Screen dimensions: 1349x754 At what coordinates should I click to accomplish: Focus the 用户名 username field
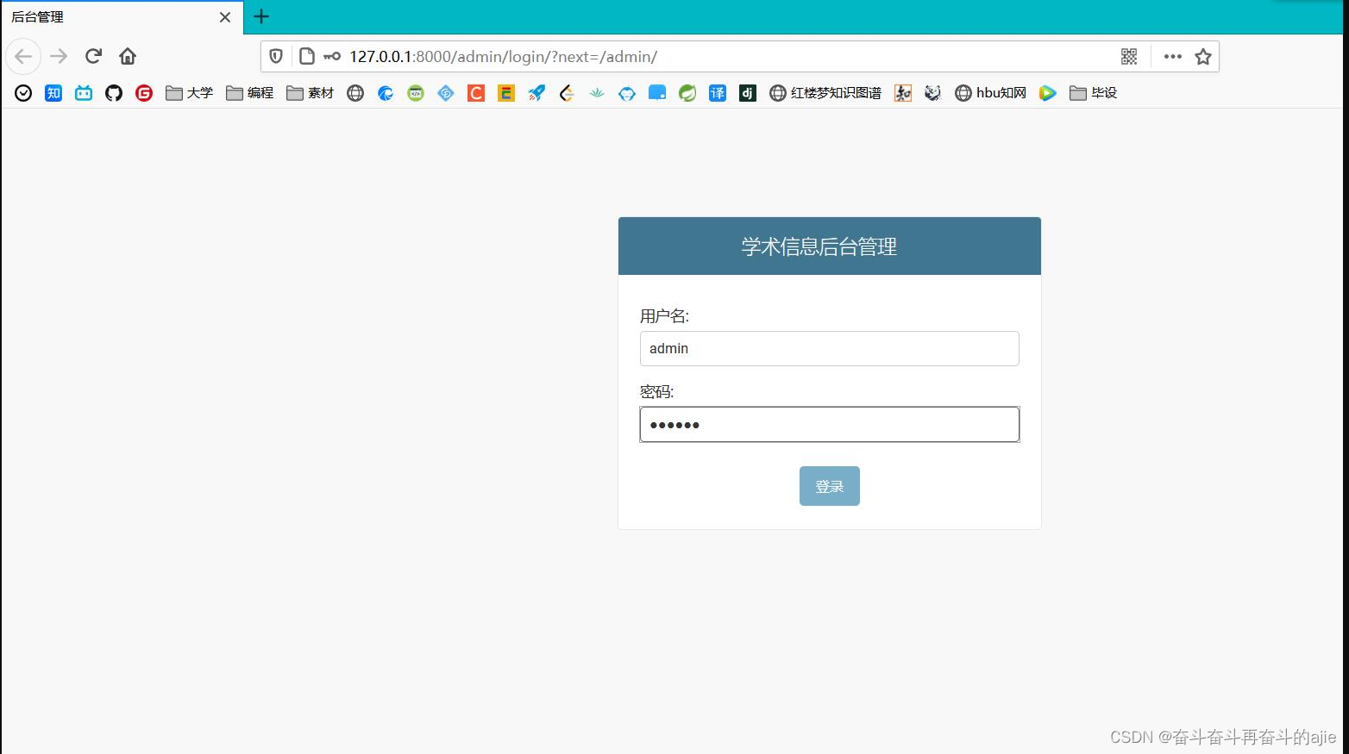(830, 348)
